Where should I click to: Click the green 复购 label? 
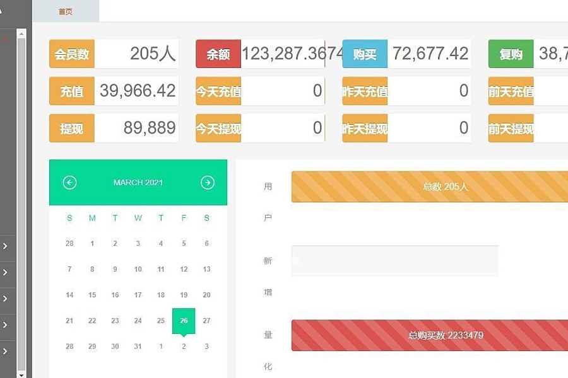click(511, 54)
